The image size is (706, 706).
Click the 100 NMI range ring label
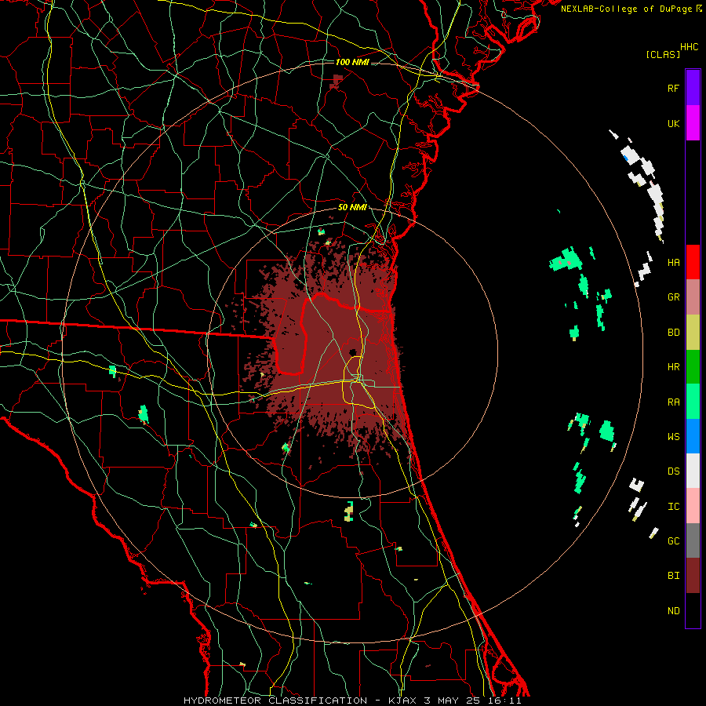(x=352, y=62)
